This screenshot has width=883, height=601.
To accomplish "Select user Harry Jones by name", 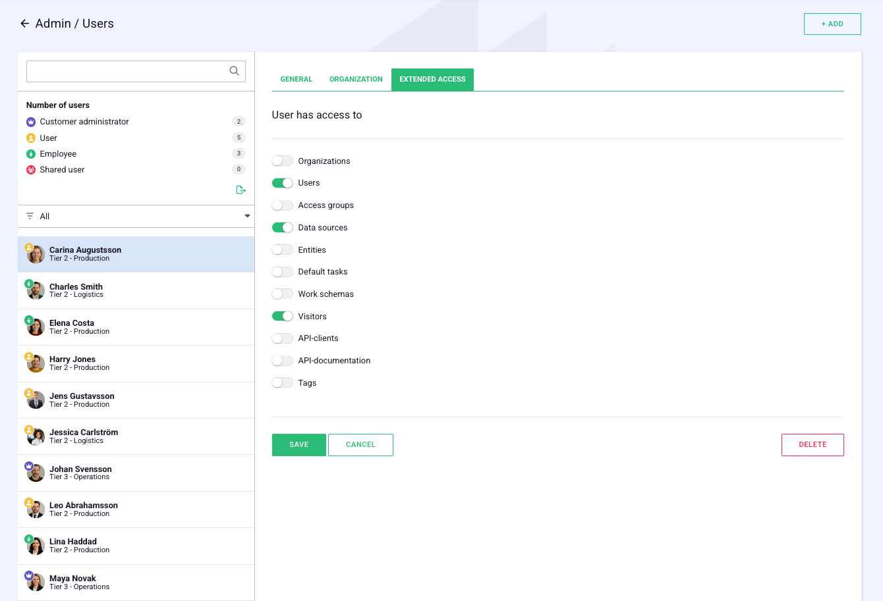I will (x=72, y=359).
